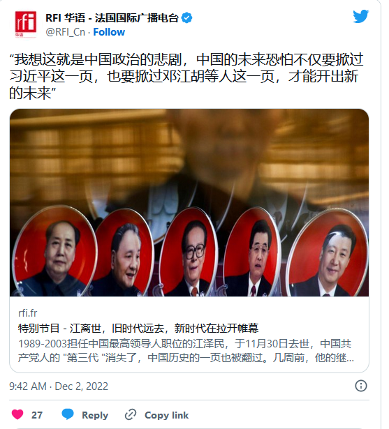The width and height of the screenshot is (389, 429).
Task: Open the RFI profile avatar logo
Action: coord(26,24)
